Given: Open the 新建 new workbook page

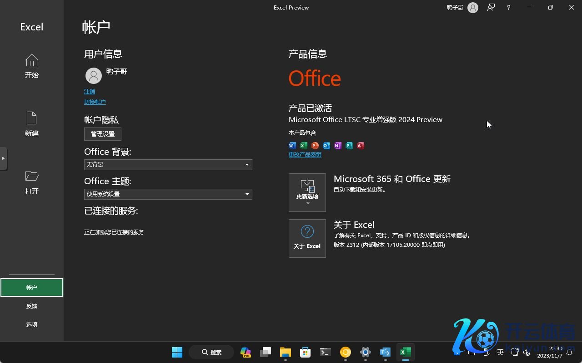Looking at the screenshot, I should click(x=32, y=124).
